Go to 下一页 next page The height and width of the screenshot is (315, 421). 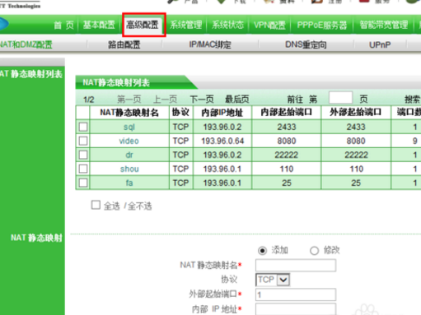(202, 100)
